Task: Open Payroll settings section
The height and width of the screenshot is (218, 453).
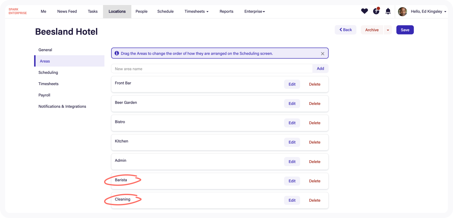Action: pos(44,95)
